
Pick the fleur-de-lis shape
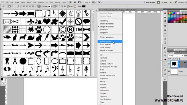[x=31, y=22]
